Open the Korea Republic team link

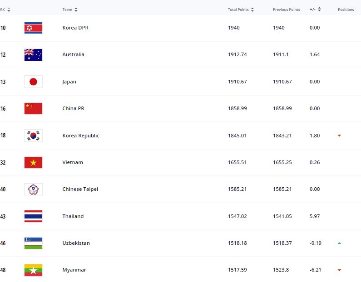tap(81, 136)
